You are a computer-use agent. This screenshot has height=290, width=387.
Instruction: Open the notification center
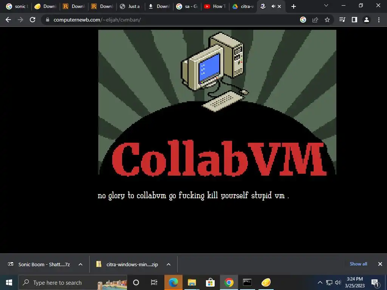point(375,282)
